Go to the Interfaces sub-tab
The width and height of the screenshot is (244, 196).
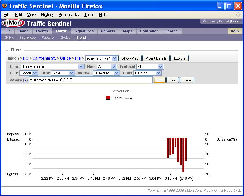pos(28,38)
